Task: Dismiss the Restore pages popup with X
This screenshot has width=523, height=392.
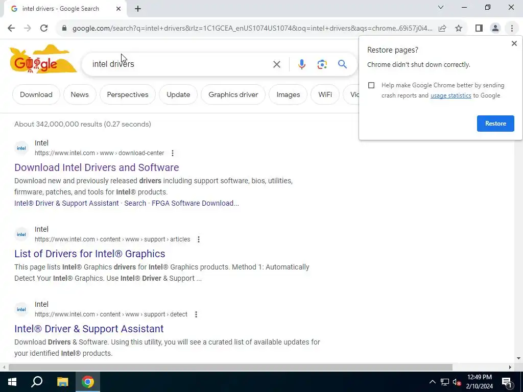Action: (514, 43)
